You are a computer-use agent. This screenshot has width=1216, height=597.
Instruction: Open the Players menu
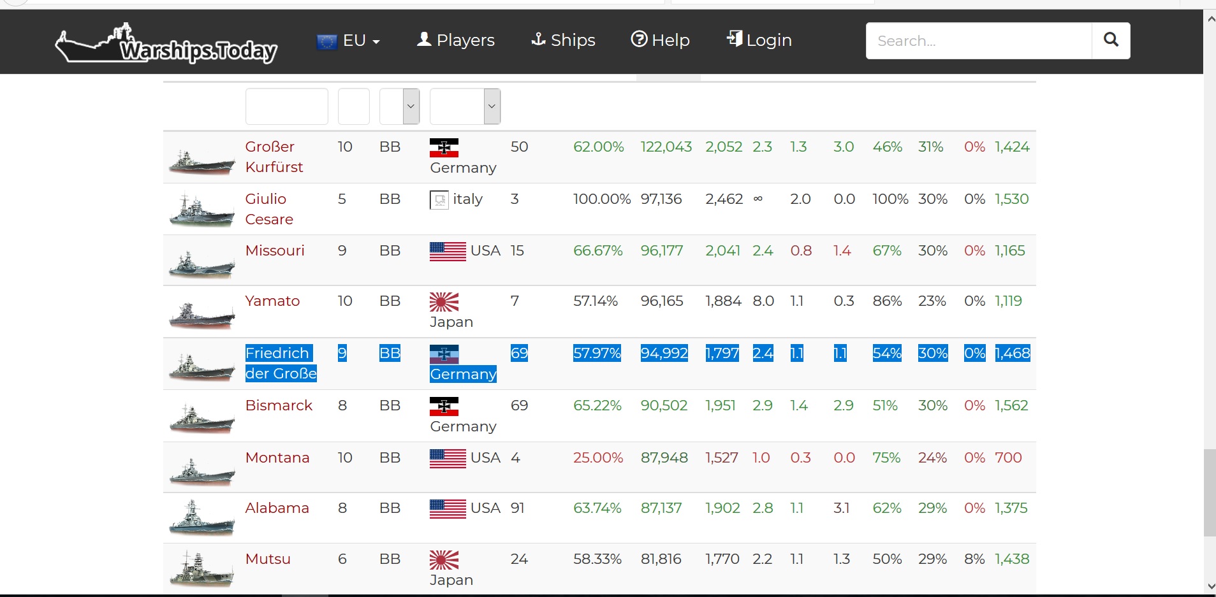(x=456, y=40)
